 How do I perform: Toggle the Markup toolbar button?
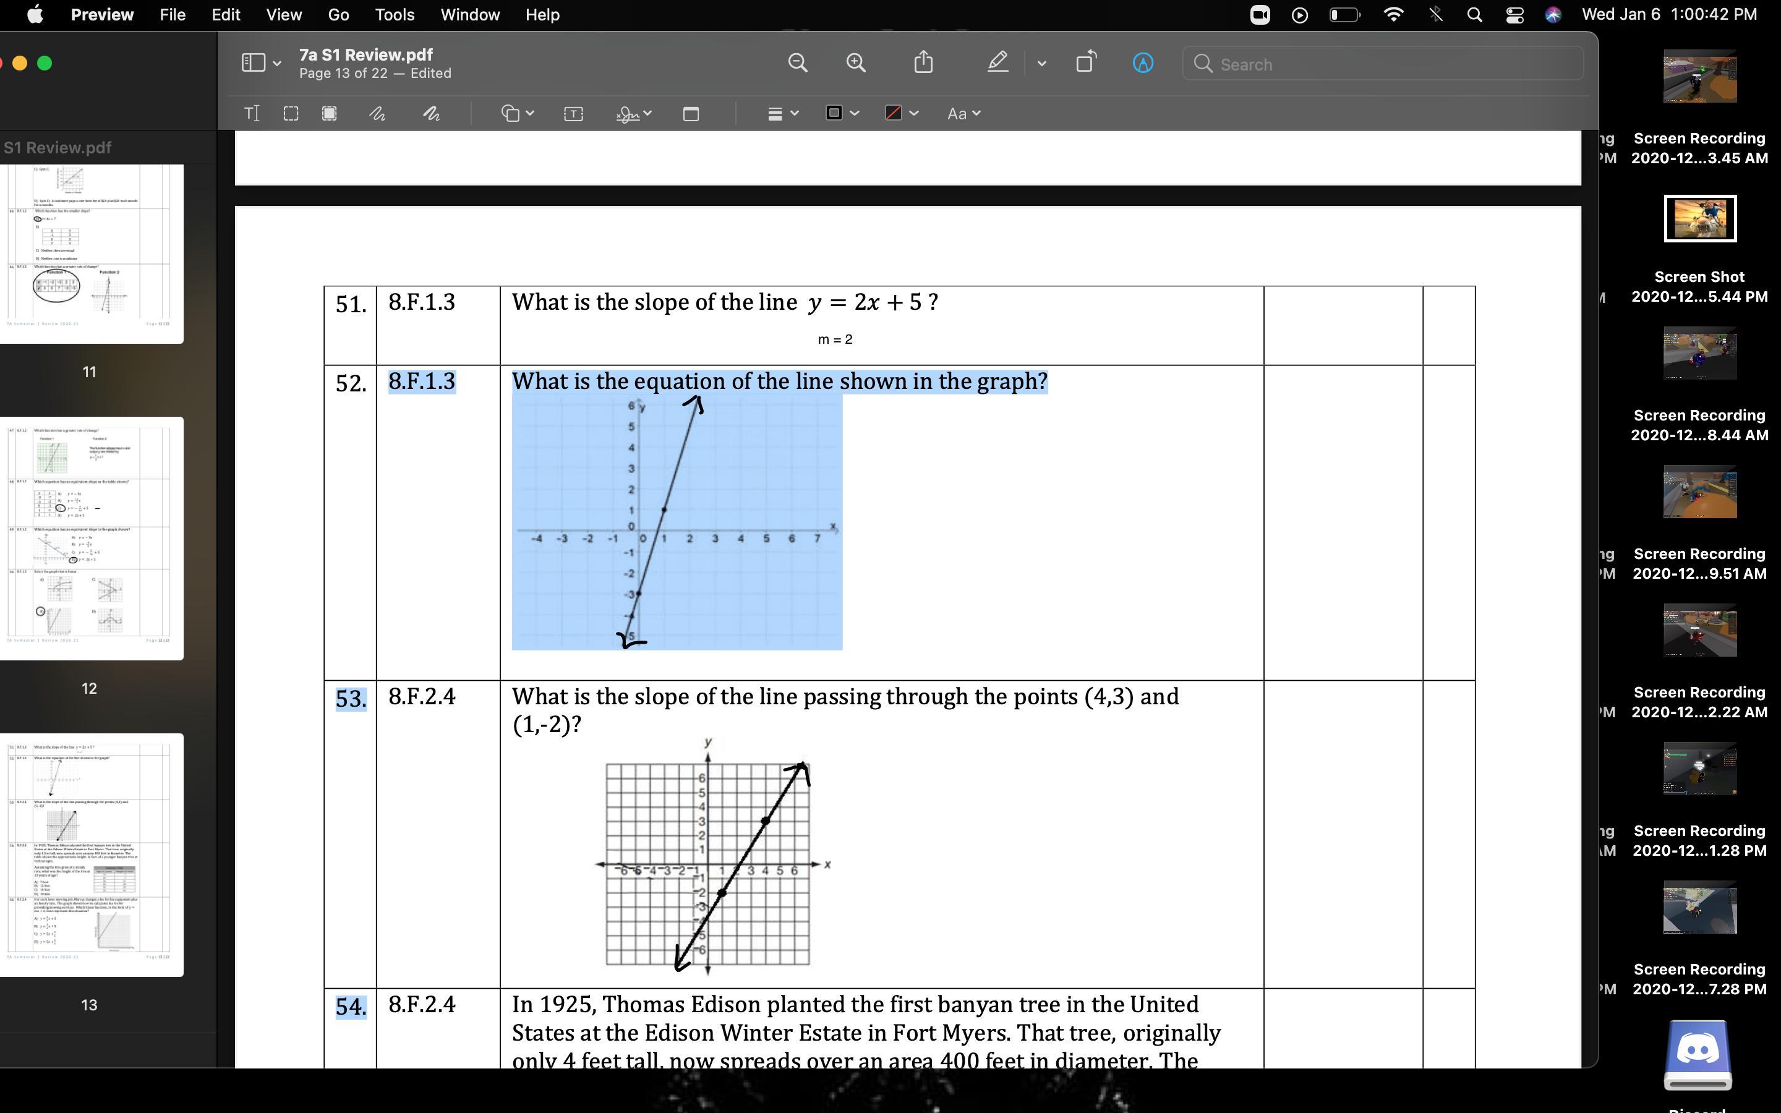tap(1142, 63)
